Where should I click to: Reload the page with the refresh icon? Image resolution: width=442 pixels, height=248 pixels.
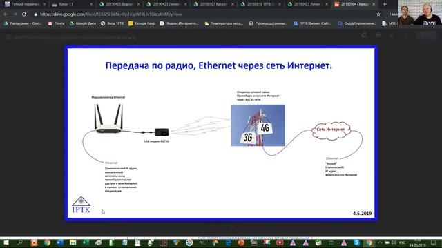pyautogui.click(x=24, y=14)
